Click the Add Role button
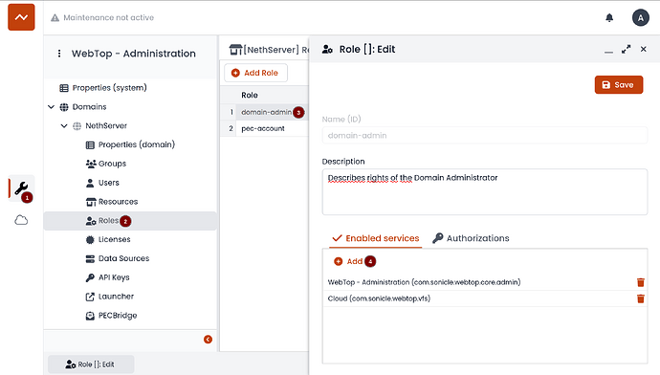This screenshot has width=660, height=375. click(255, 73)
